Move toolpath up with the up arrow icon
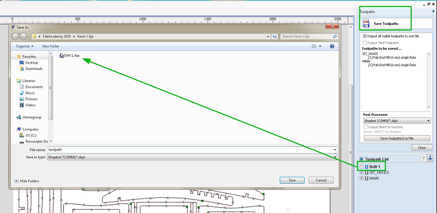 [x=423, y=158]
